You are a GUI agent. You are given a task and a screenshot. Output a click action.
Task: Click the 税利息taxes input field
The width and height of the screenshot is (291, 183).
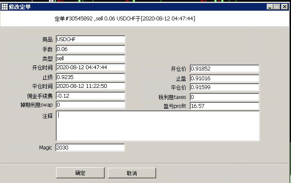224,97
